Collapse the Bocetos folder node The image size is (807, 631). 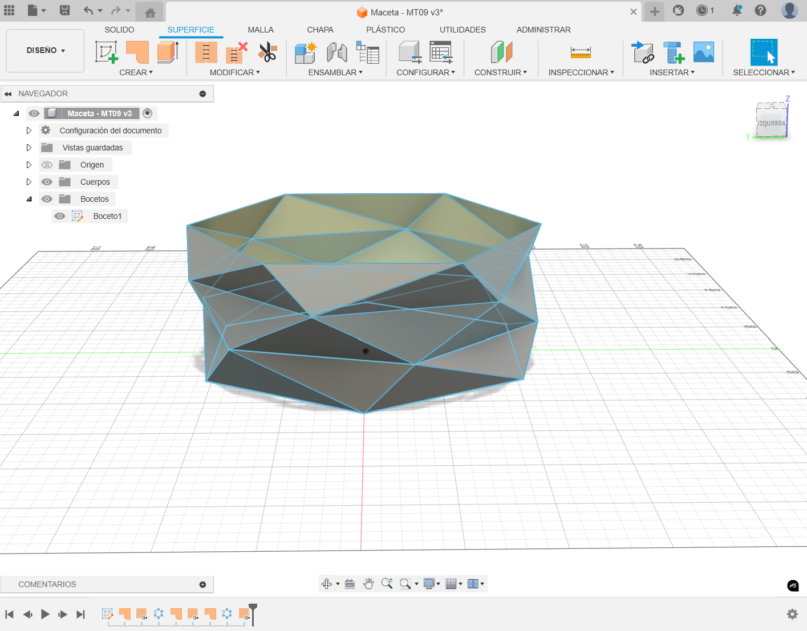point(29,199)
